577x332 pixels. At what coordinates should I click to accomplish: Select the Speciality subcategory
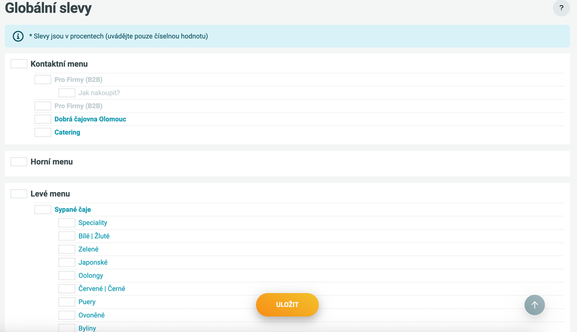coord(93,223)
